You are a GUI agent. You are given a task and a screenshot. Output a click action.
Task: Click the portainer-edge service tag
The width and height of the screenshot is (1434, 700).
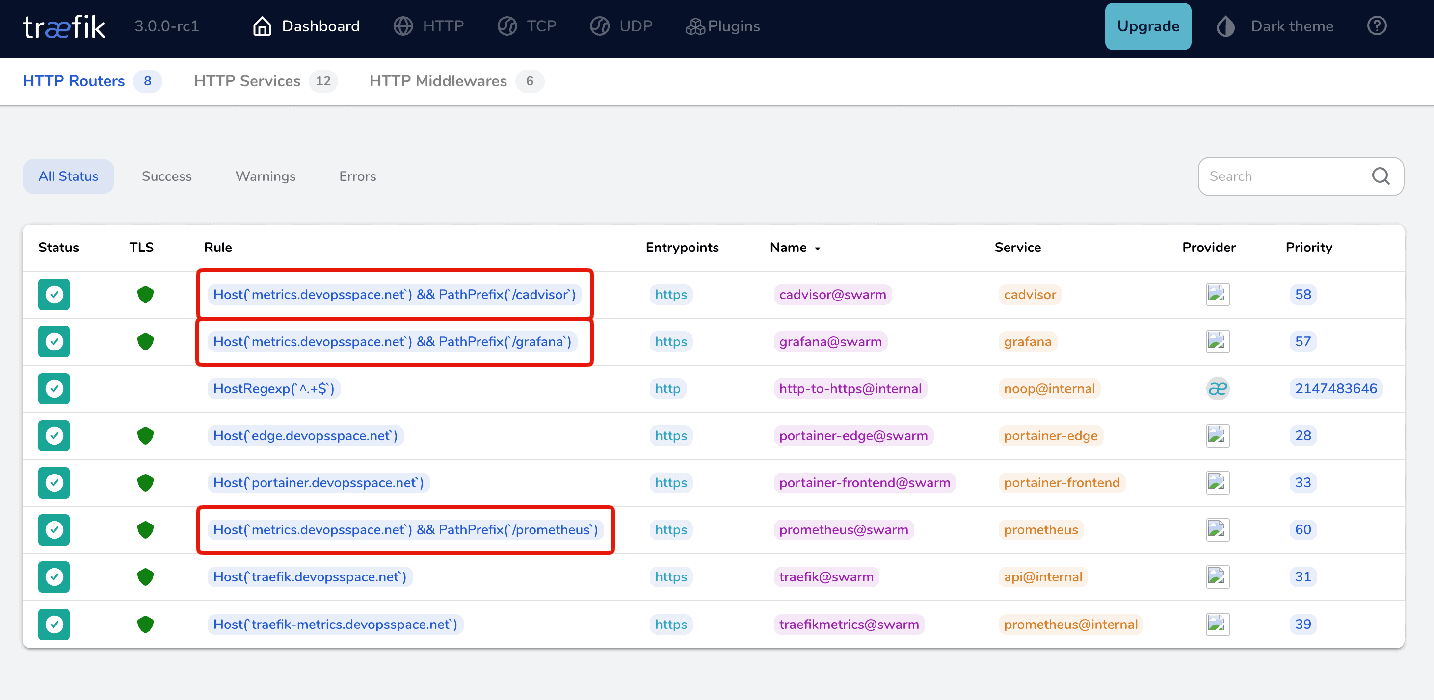[1050, 435]
